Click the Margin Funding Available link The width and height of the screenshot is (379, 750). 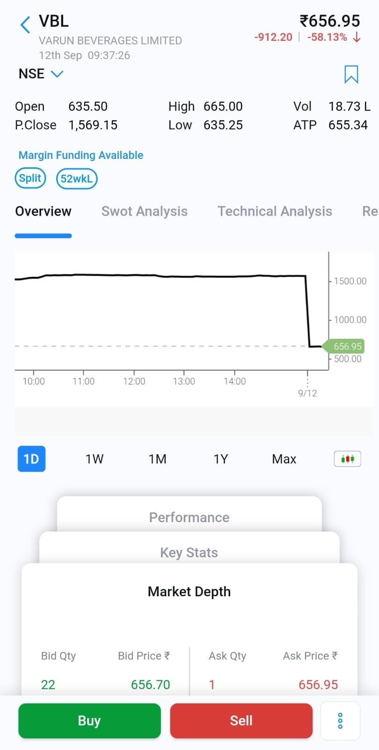(x=81, y=155)
